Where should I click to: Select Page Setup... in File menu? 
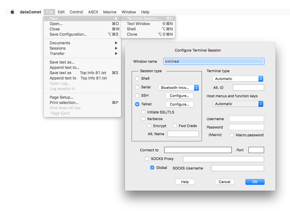tap(82, 97)
